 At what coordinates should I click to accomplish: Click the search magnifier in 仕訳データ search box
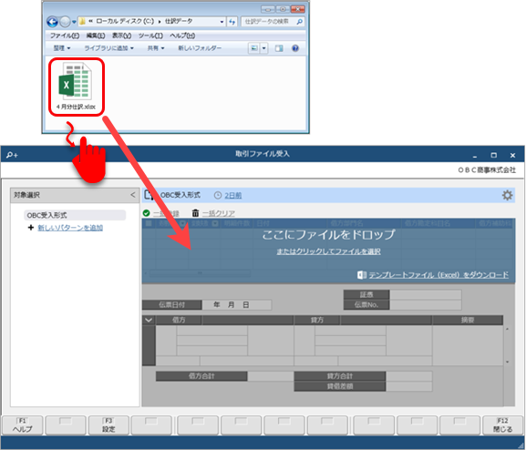click(300, 22)
